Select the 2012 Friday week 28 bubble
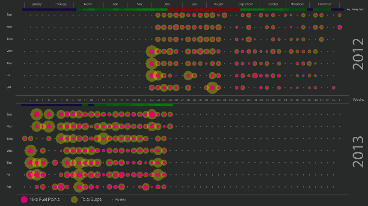Viewport: 368px width, 206px height. click(x=188, y=76)
